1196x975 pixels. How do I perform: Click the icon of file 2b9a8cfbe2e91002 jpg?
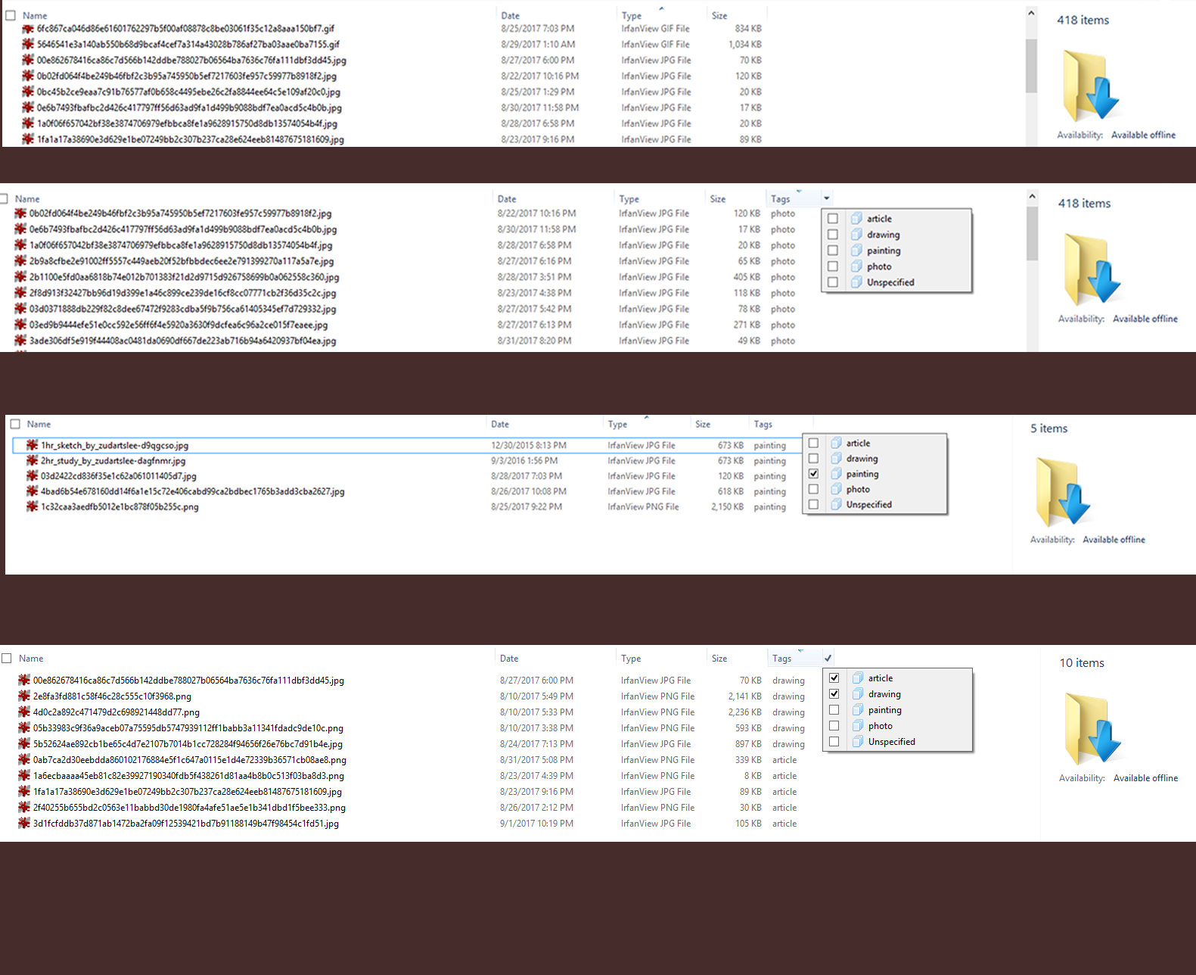click(20, 261)
